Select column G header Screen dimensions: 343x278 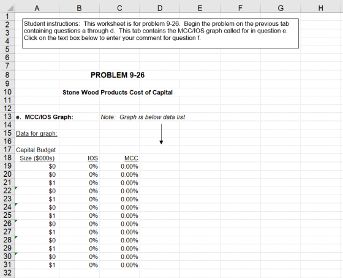pyautogui.click(x=281, y=8)
